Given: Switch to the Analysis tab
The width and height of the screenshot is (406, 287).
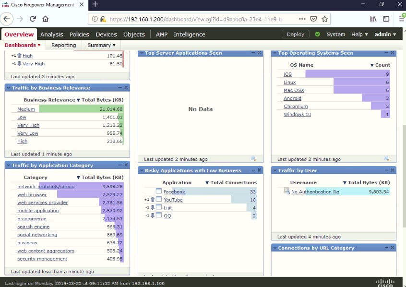Looking at the screenshot, I should [x=51, y=34].
